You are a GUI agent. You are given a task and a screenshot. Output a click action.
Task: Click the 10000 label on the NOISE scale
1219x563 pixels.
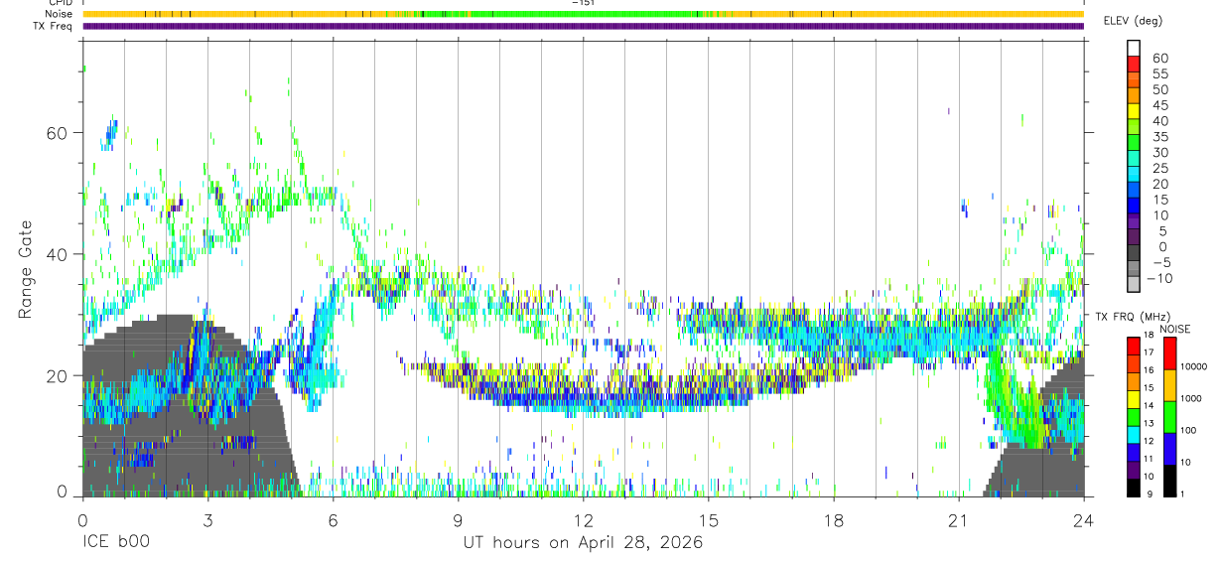(1193, 367)
